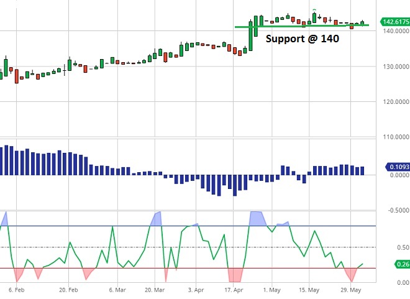
Task: Click the 0.0000 histogram axis label
Action: click(399, 175)
